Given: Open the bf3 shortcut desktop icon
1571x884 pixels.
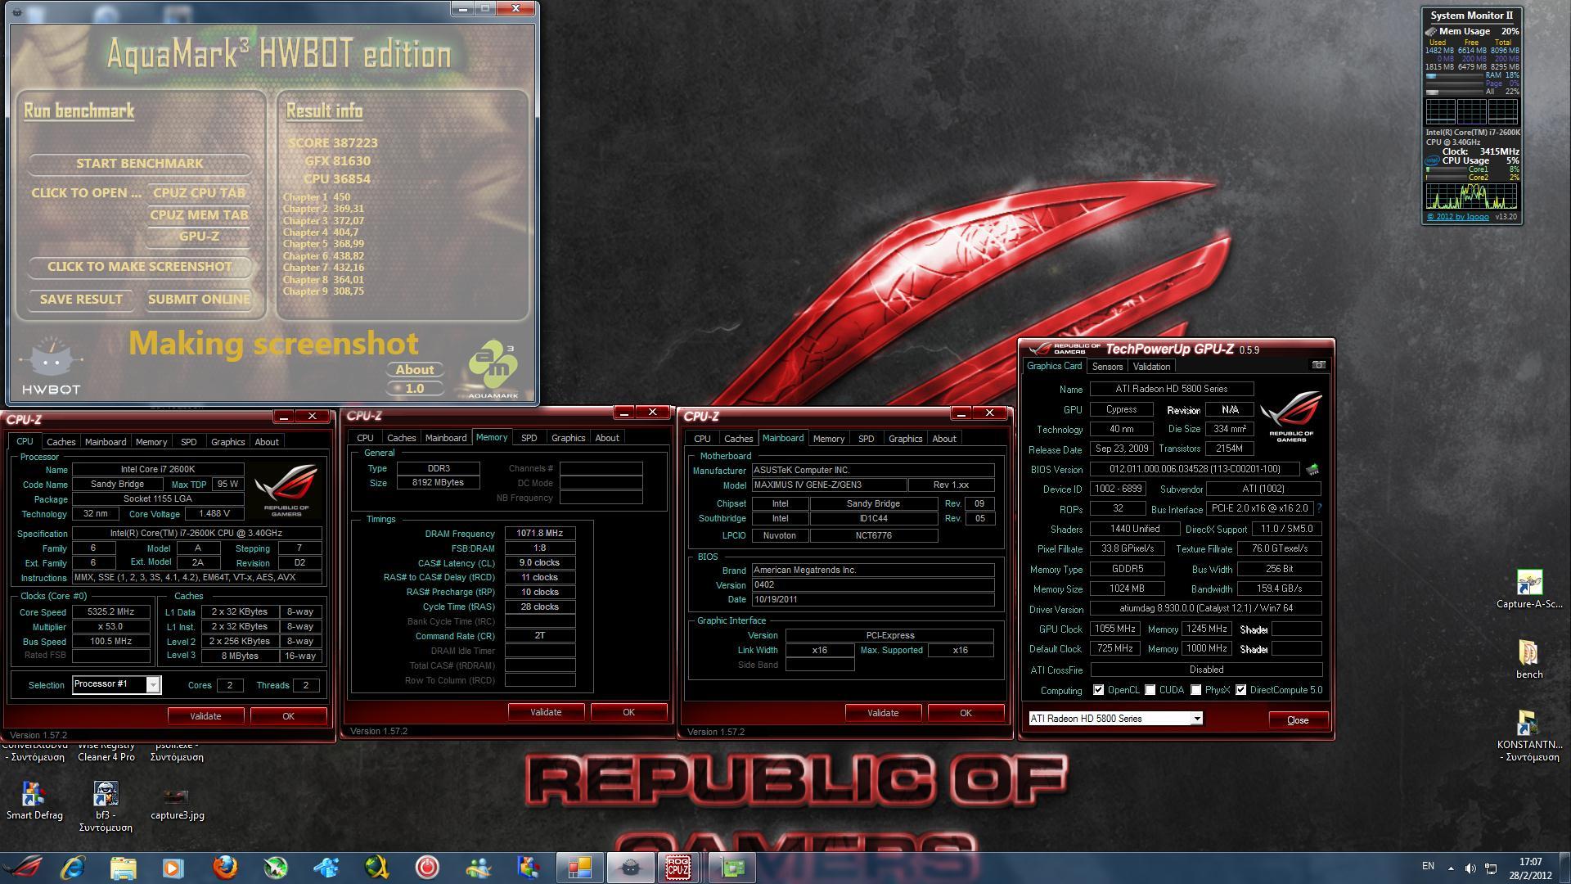Looking at the screenshot, I should click(x=106, y=806).
